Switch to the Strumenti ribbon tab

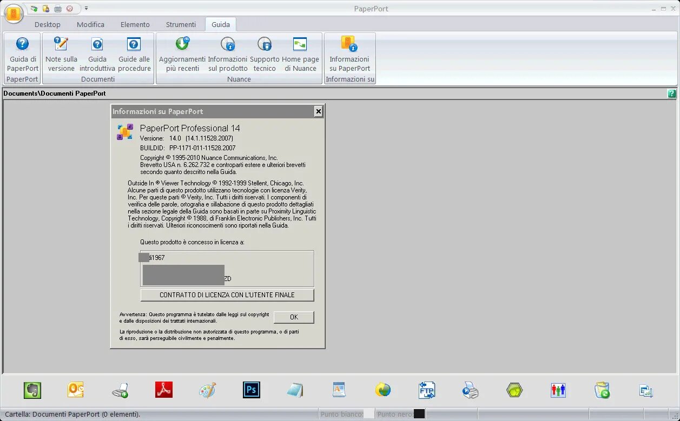click(x=181, y=24)
